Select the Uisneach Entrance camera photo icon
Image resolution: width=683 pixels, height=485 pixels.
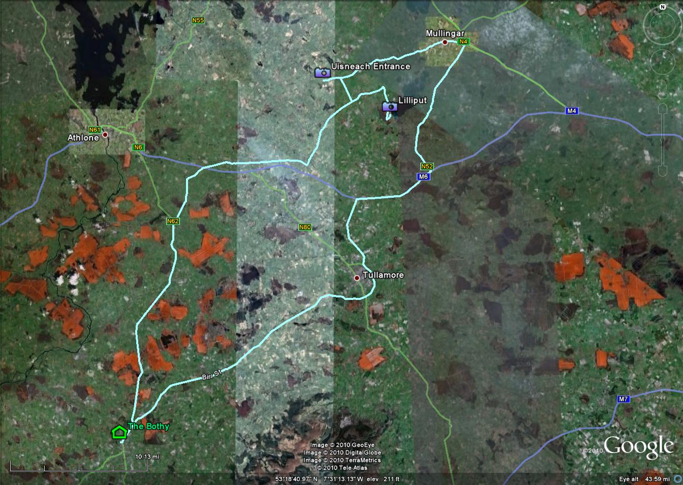point(324,73)
